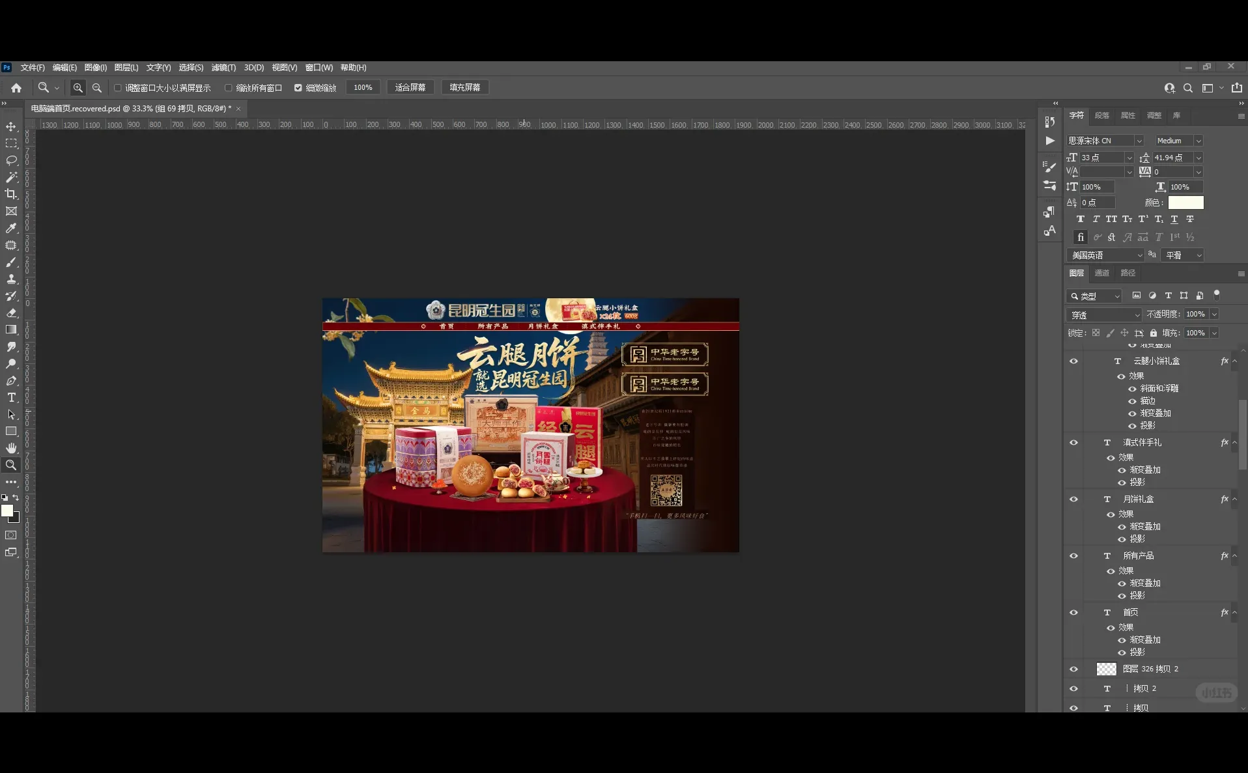Switch to the 路径 tab
The width and height of the screenshot is (1248, 773).
click(1128, 273)
